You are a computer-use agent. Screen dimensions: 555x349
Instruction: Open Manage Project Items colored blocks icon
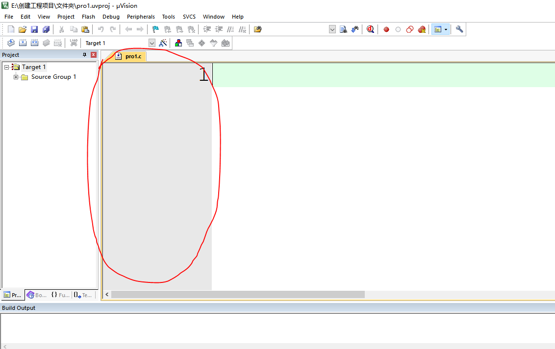point(178,43)
